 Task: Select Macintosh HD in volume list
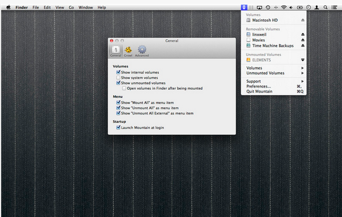click(265, 20)
